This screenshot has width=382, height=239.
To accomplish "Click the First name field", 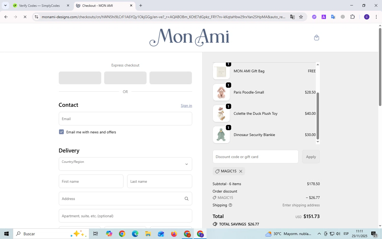I will (91, 181).
